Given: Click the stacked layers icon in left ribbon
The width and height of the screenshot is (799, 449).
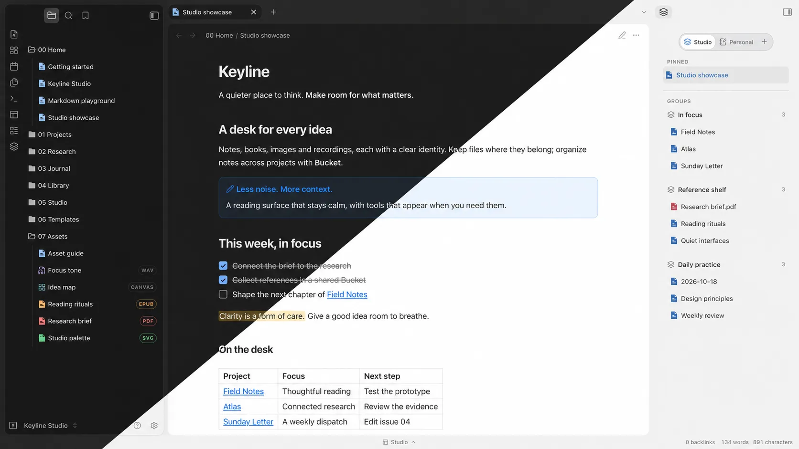Looking at the screenshot, I should (x=14, y=146).
